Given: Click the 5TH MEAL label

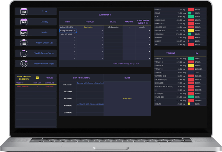Looking at the screenshot, I should pos(68,113).
